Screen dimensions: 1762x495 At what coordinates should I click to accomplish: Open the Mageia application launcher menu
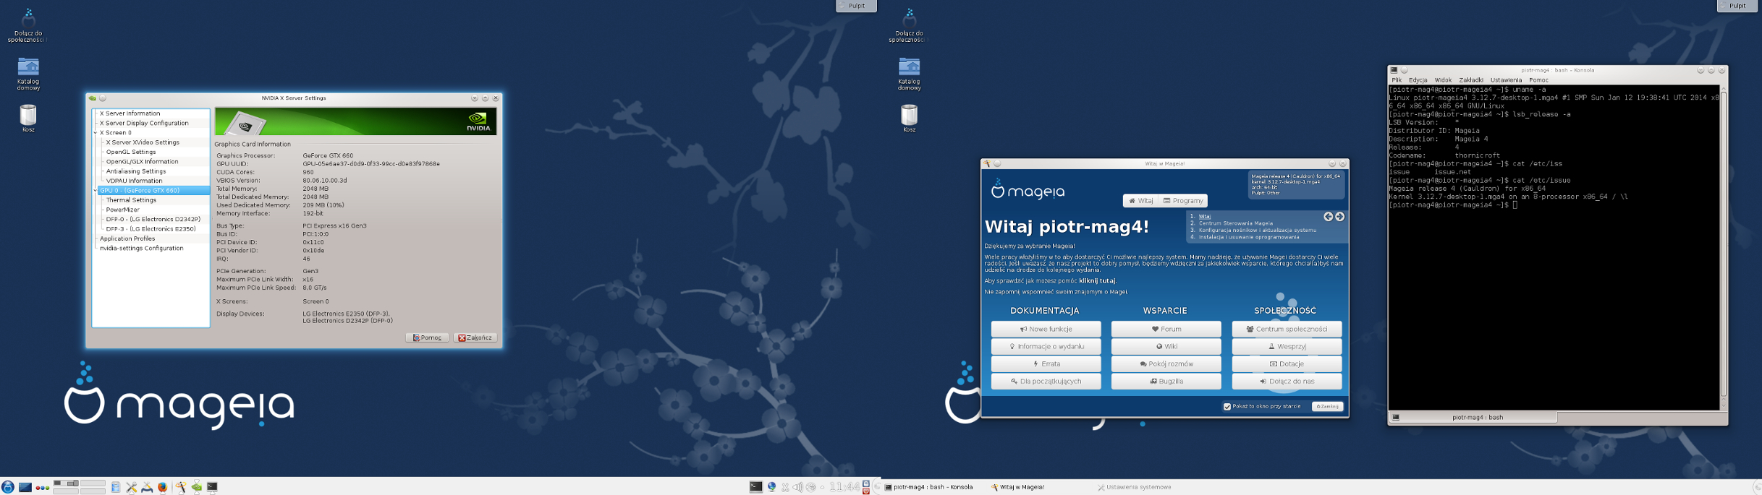click(x=8, y=487)
